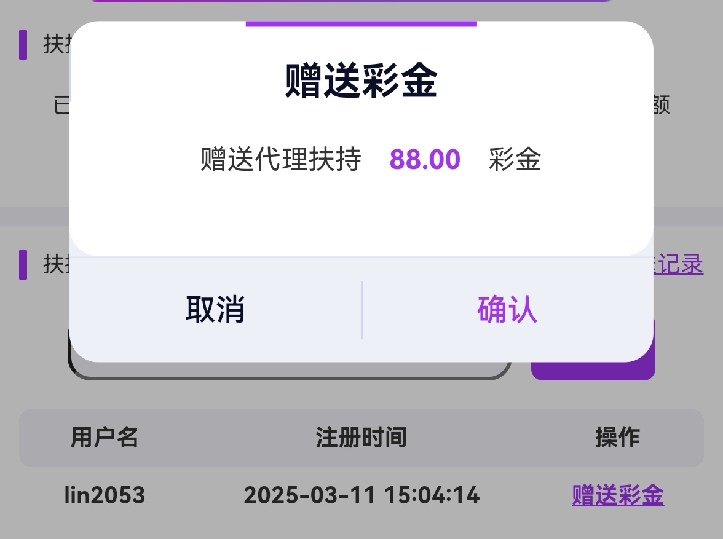Click the 额 text at the right edge

661,105
